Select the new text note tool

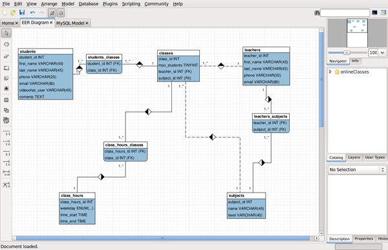pos(6,78)
